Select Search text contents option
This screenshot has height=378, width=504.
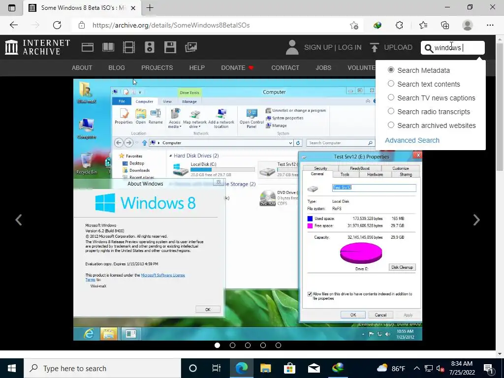(x=391, y=84)
